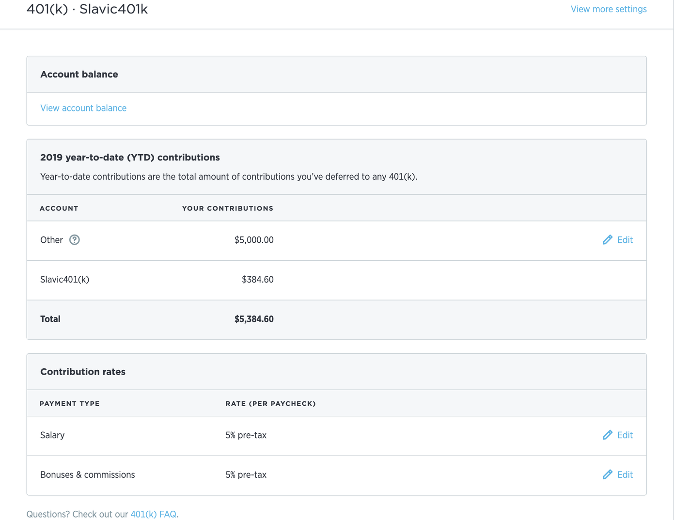The height and width of the screenshot is (520, 674).
Task: Click the 2019 year-to-date contributions heading
Action: [x=130, y=158]
